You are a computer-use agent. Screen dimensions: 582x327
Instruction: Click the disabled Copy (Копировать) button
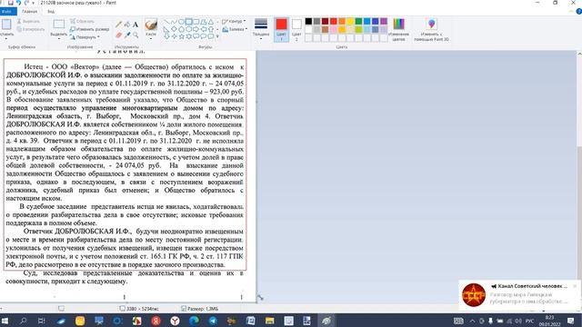[x=30, y=29]
